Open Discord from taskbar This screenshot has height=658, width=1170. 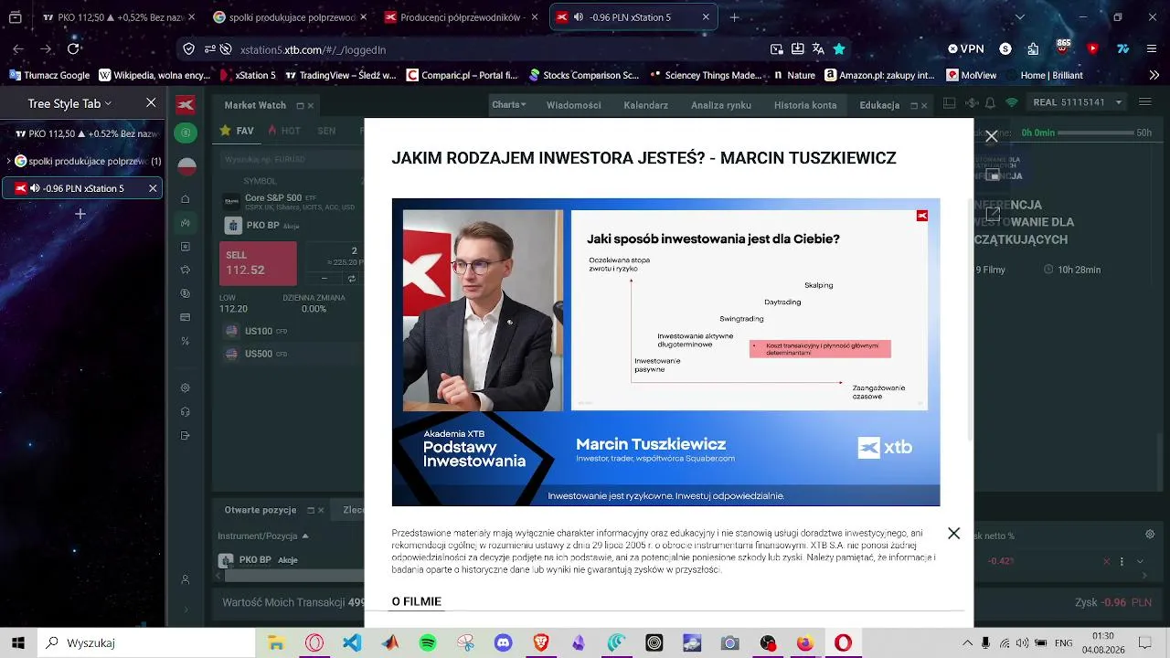tap(504, 642)
